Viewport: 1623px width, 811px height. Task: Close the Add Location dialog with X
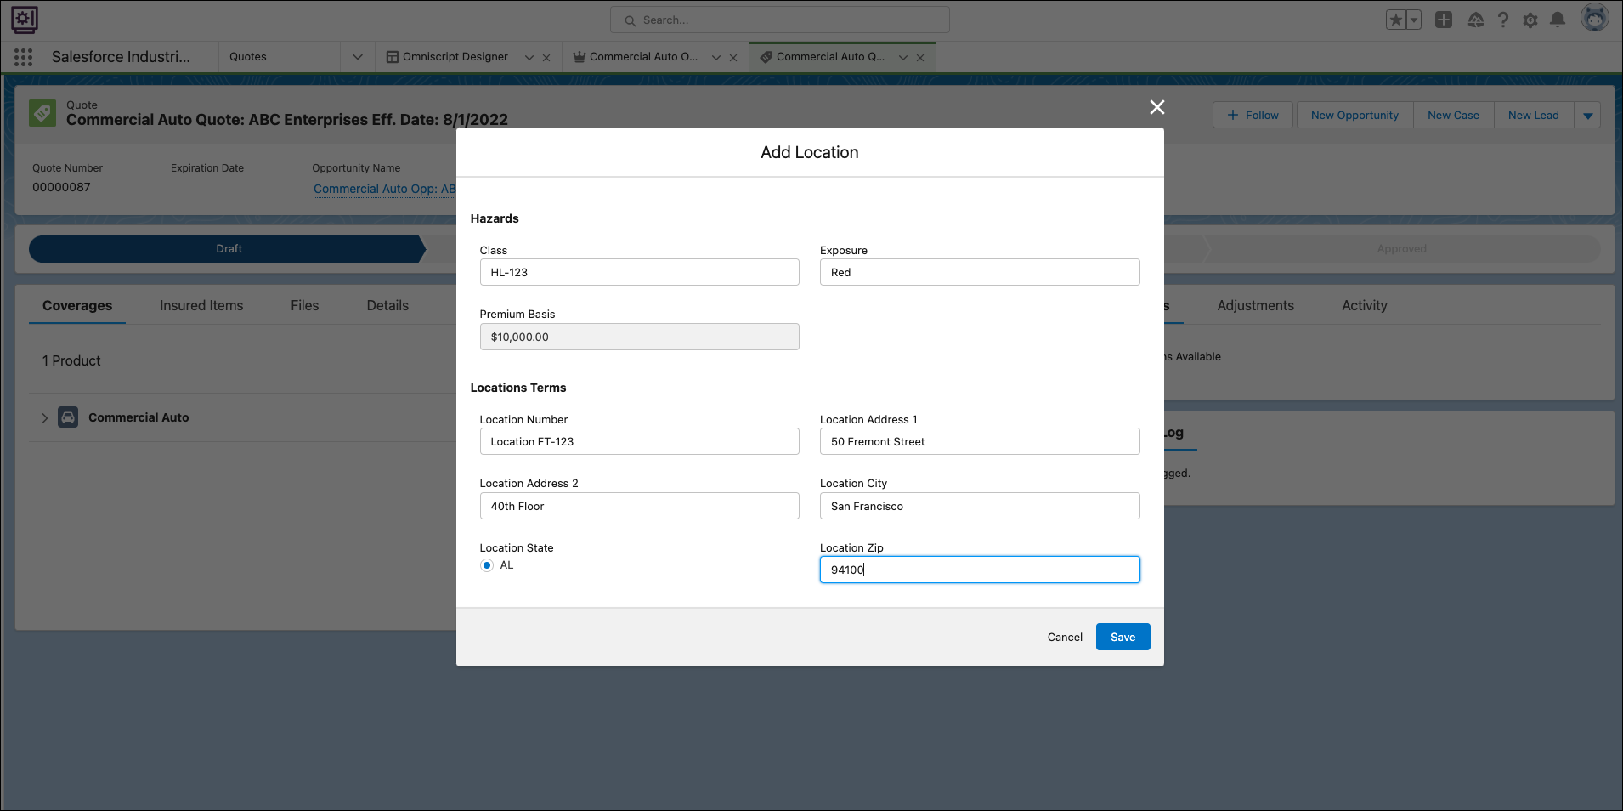coord(1157,107)
